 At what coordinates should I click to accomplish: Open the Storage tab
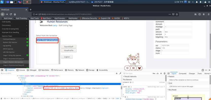[90, 70]
